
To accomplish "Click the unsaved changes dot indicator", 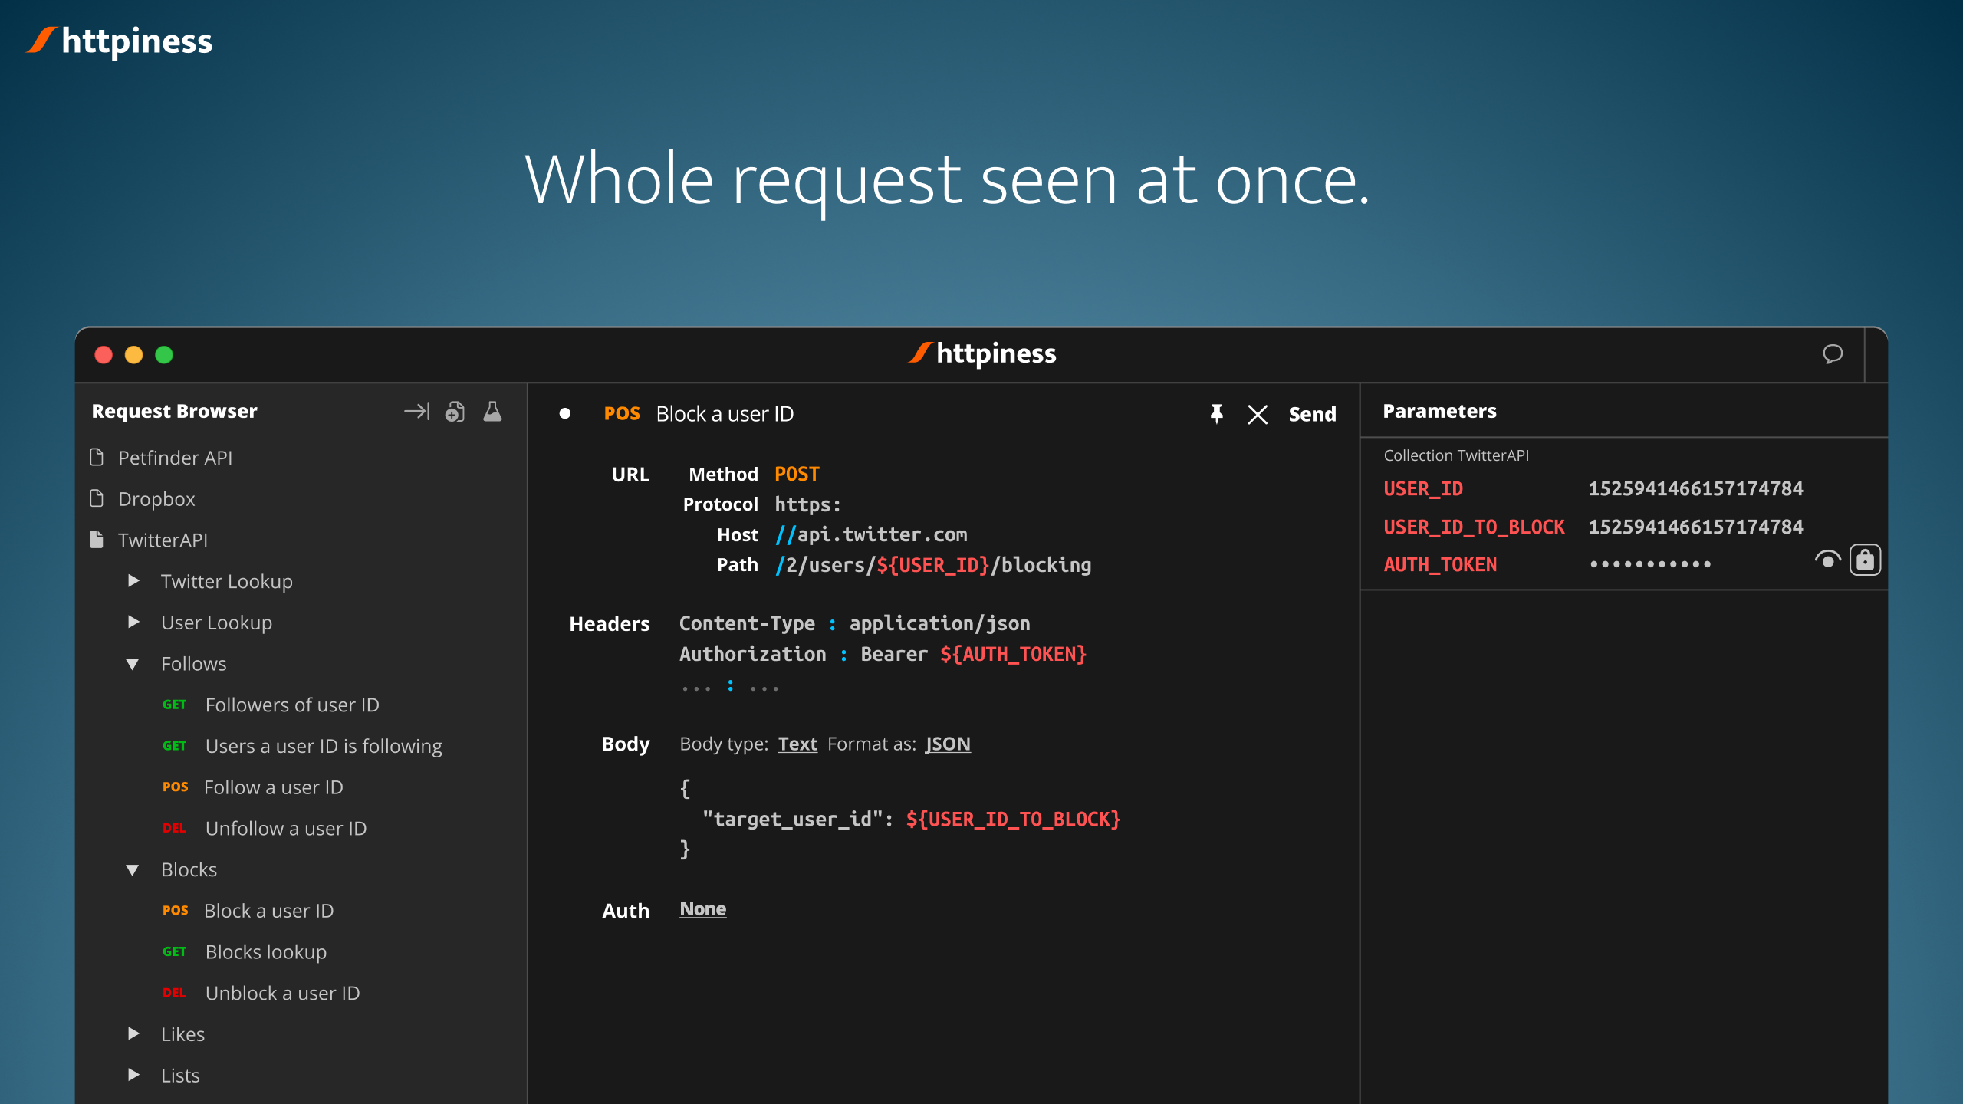I will pos(565,414).
